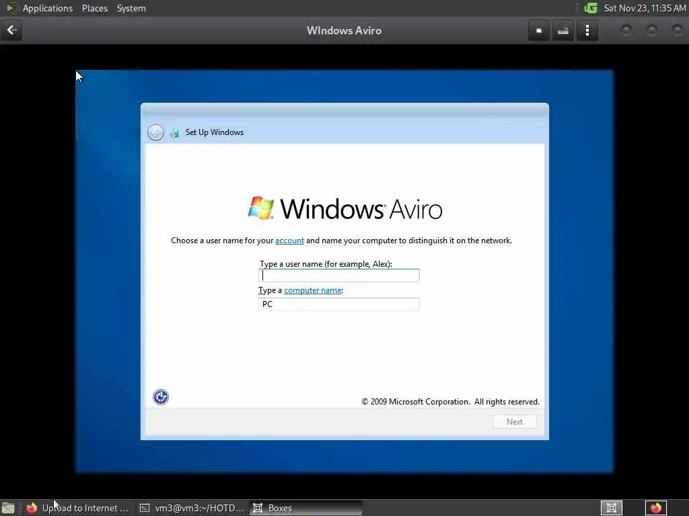
Task: Select the Boxes workspace switcher thumbnail
Action: pos(611,508)
